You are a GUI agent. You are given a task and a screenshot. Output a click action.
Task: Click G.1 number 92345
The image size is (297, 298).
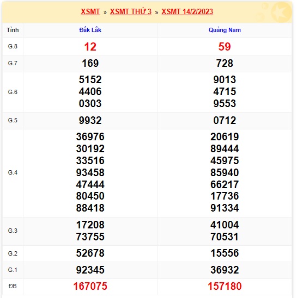click(90, 270)
